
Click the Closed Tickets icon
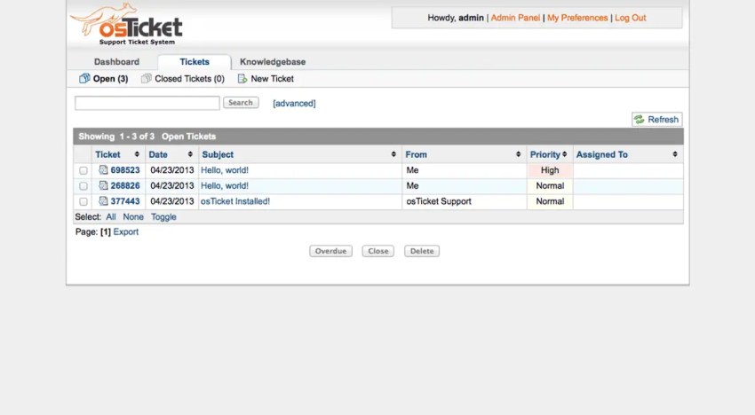(147, 78)
